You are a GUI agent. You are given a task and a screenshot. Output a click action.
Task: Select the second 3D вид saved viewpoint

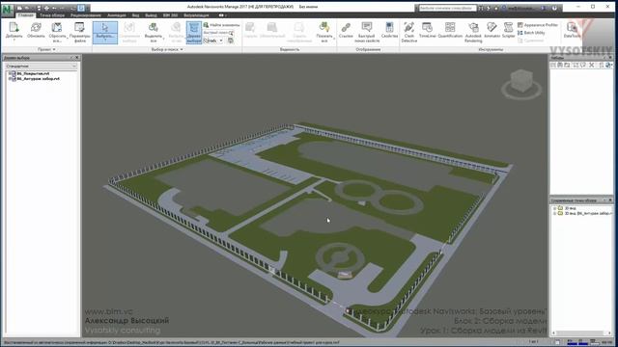[x=588, y=213]
